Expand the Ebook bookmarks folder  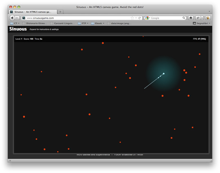(98, 23)
